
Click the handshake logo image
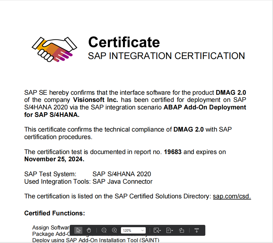point(54,50)
